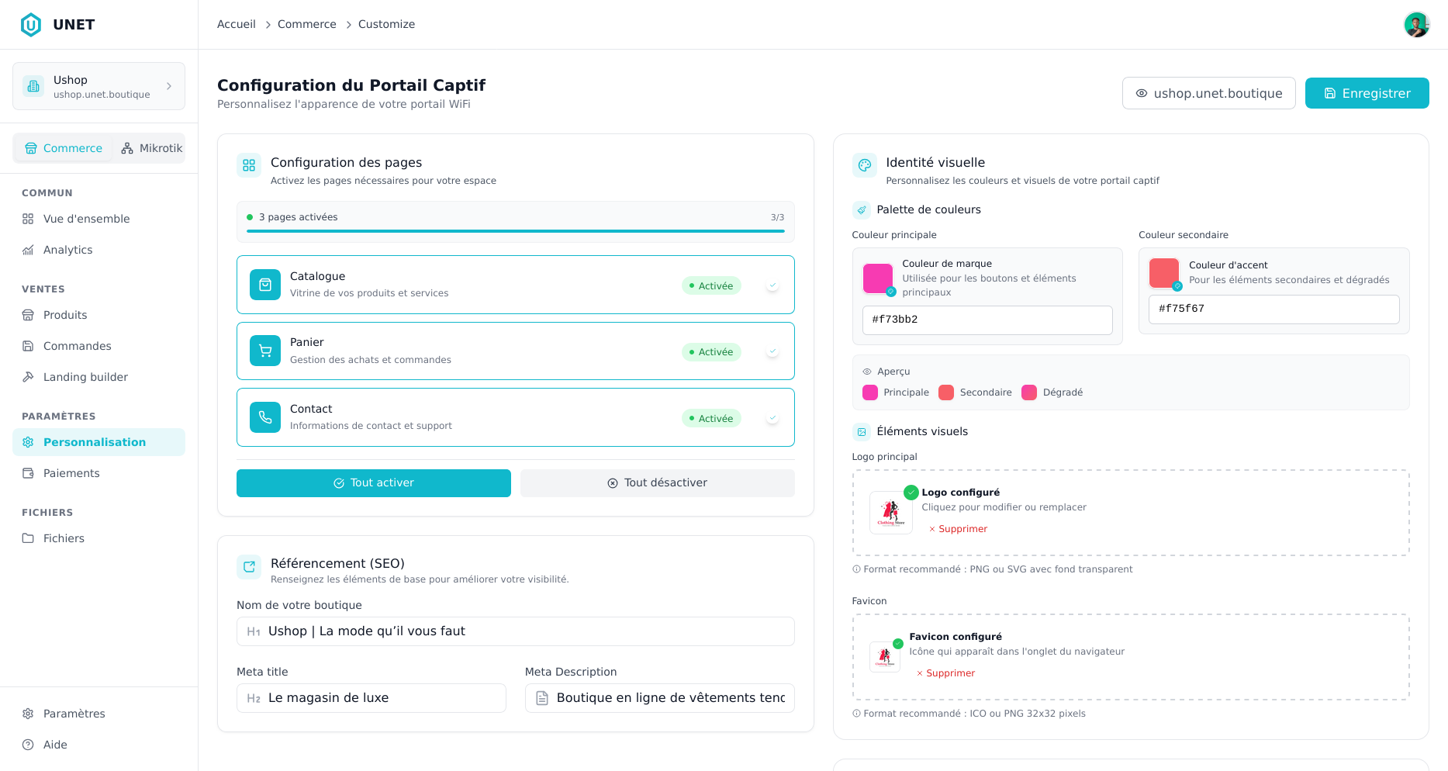
Task: Toggle the Contact page activation
Action: 772,417
